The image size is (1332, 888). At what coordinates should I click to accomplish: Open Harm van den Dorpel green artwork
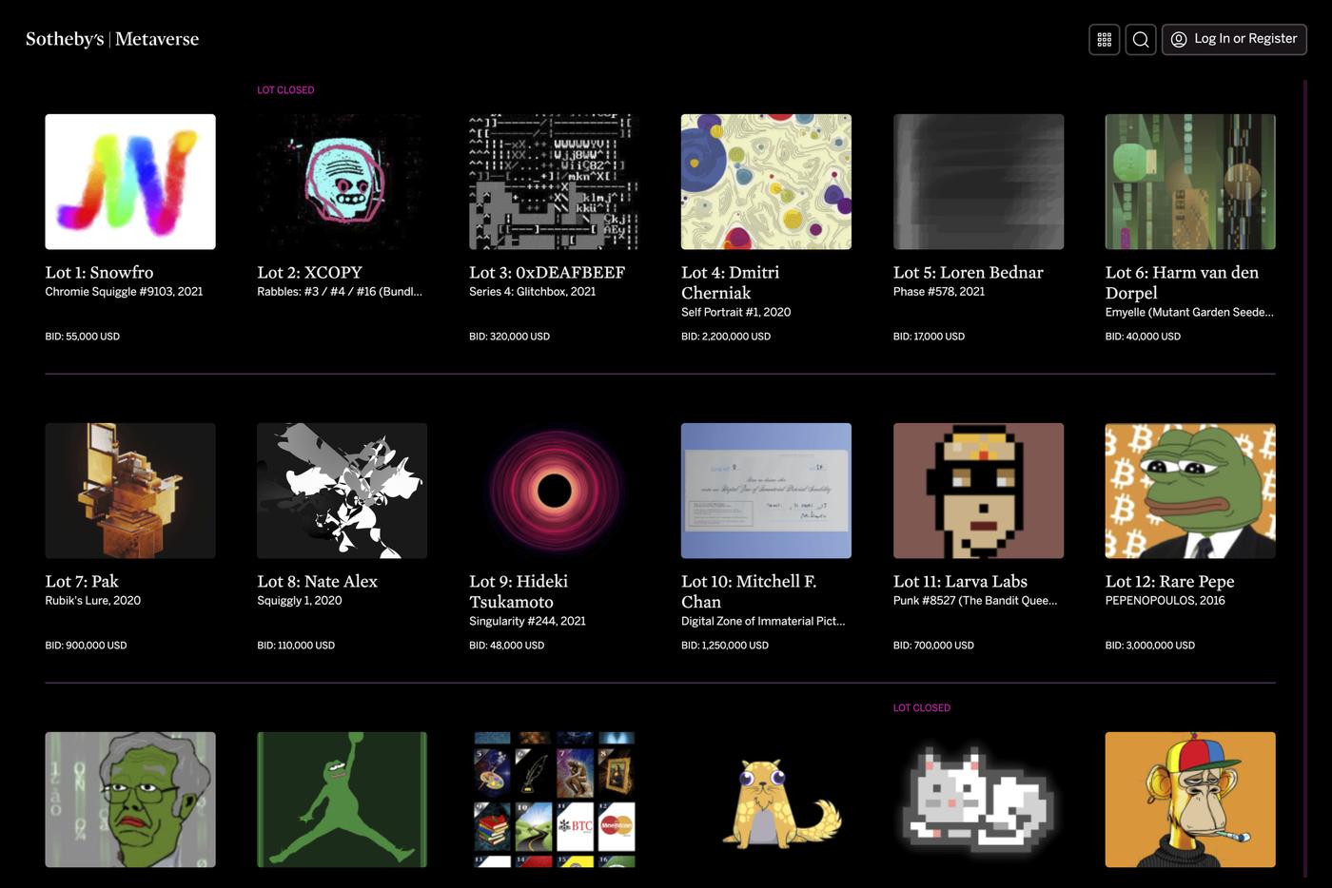click(x=1190, y=182)
